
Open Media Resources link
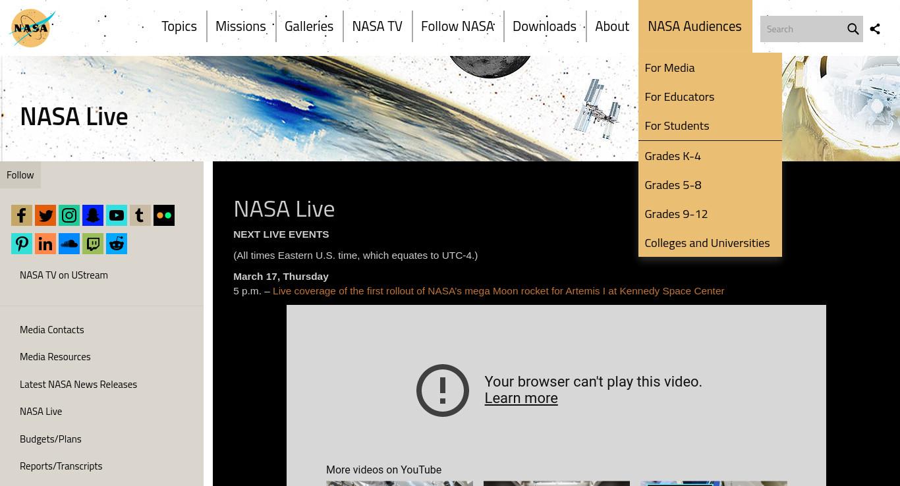[x=55, y=357]
